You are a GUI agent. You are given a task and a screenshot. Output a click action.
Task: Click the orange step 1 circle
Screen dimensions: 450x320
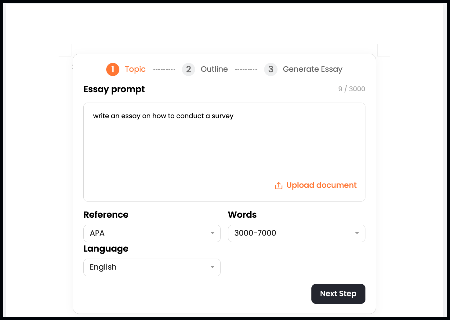(113, 69)
